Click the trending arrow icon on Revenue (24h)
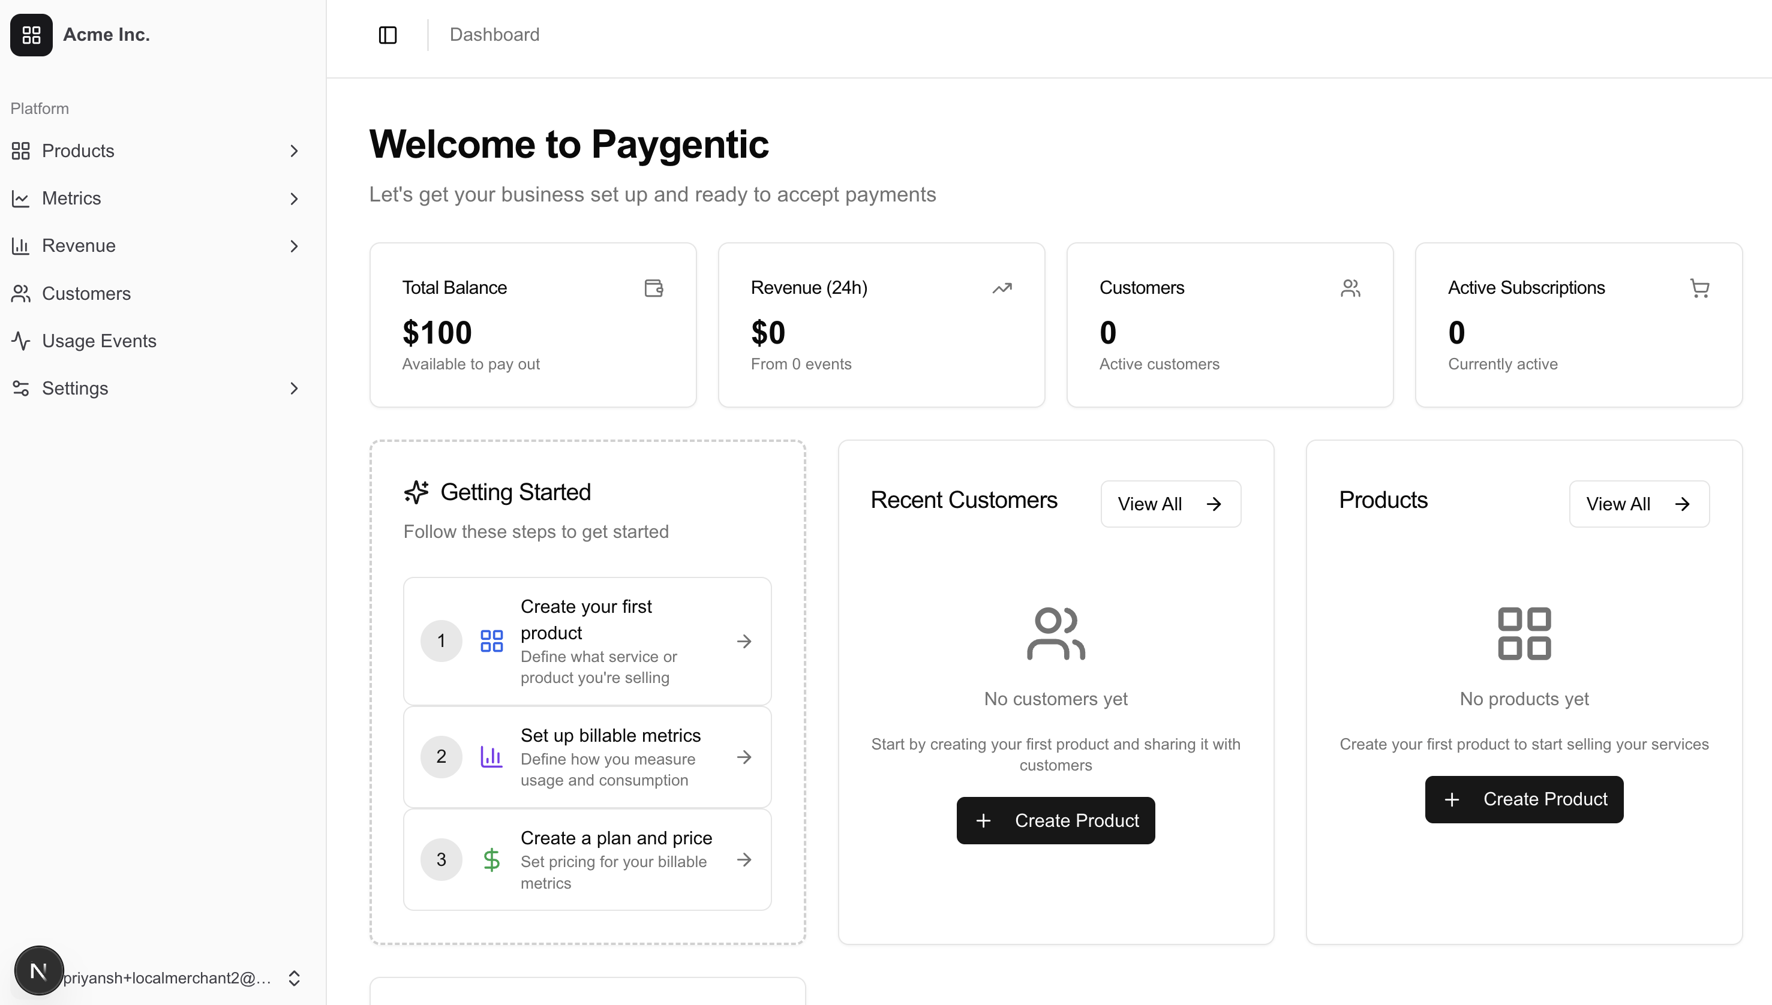 (x=1002, y=287)
